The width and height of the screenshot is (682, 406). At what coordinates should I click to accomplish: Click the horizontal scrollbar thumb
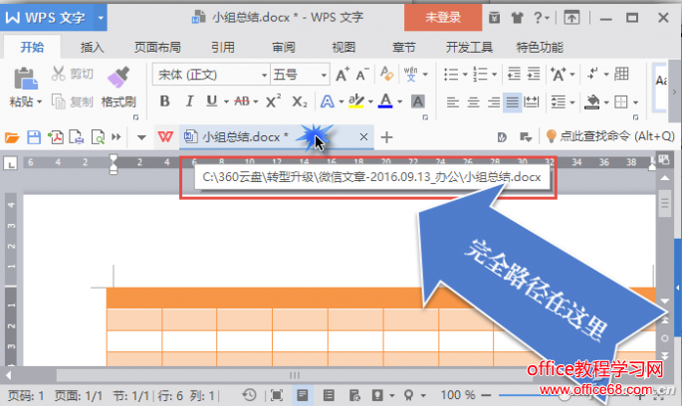point(295,375)
